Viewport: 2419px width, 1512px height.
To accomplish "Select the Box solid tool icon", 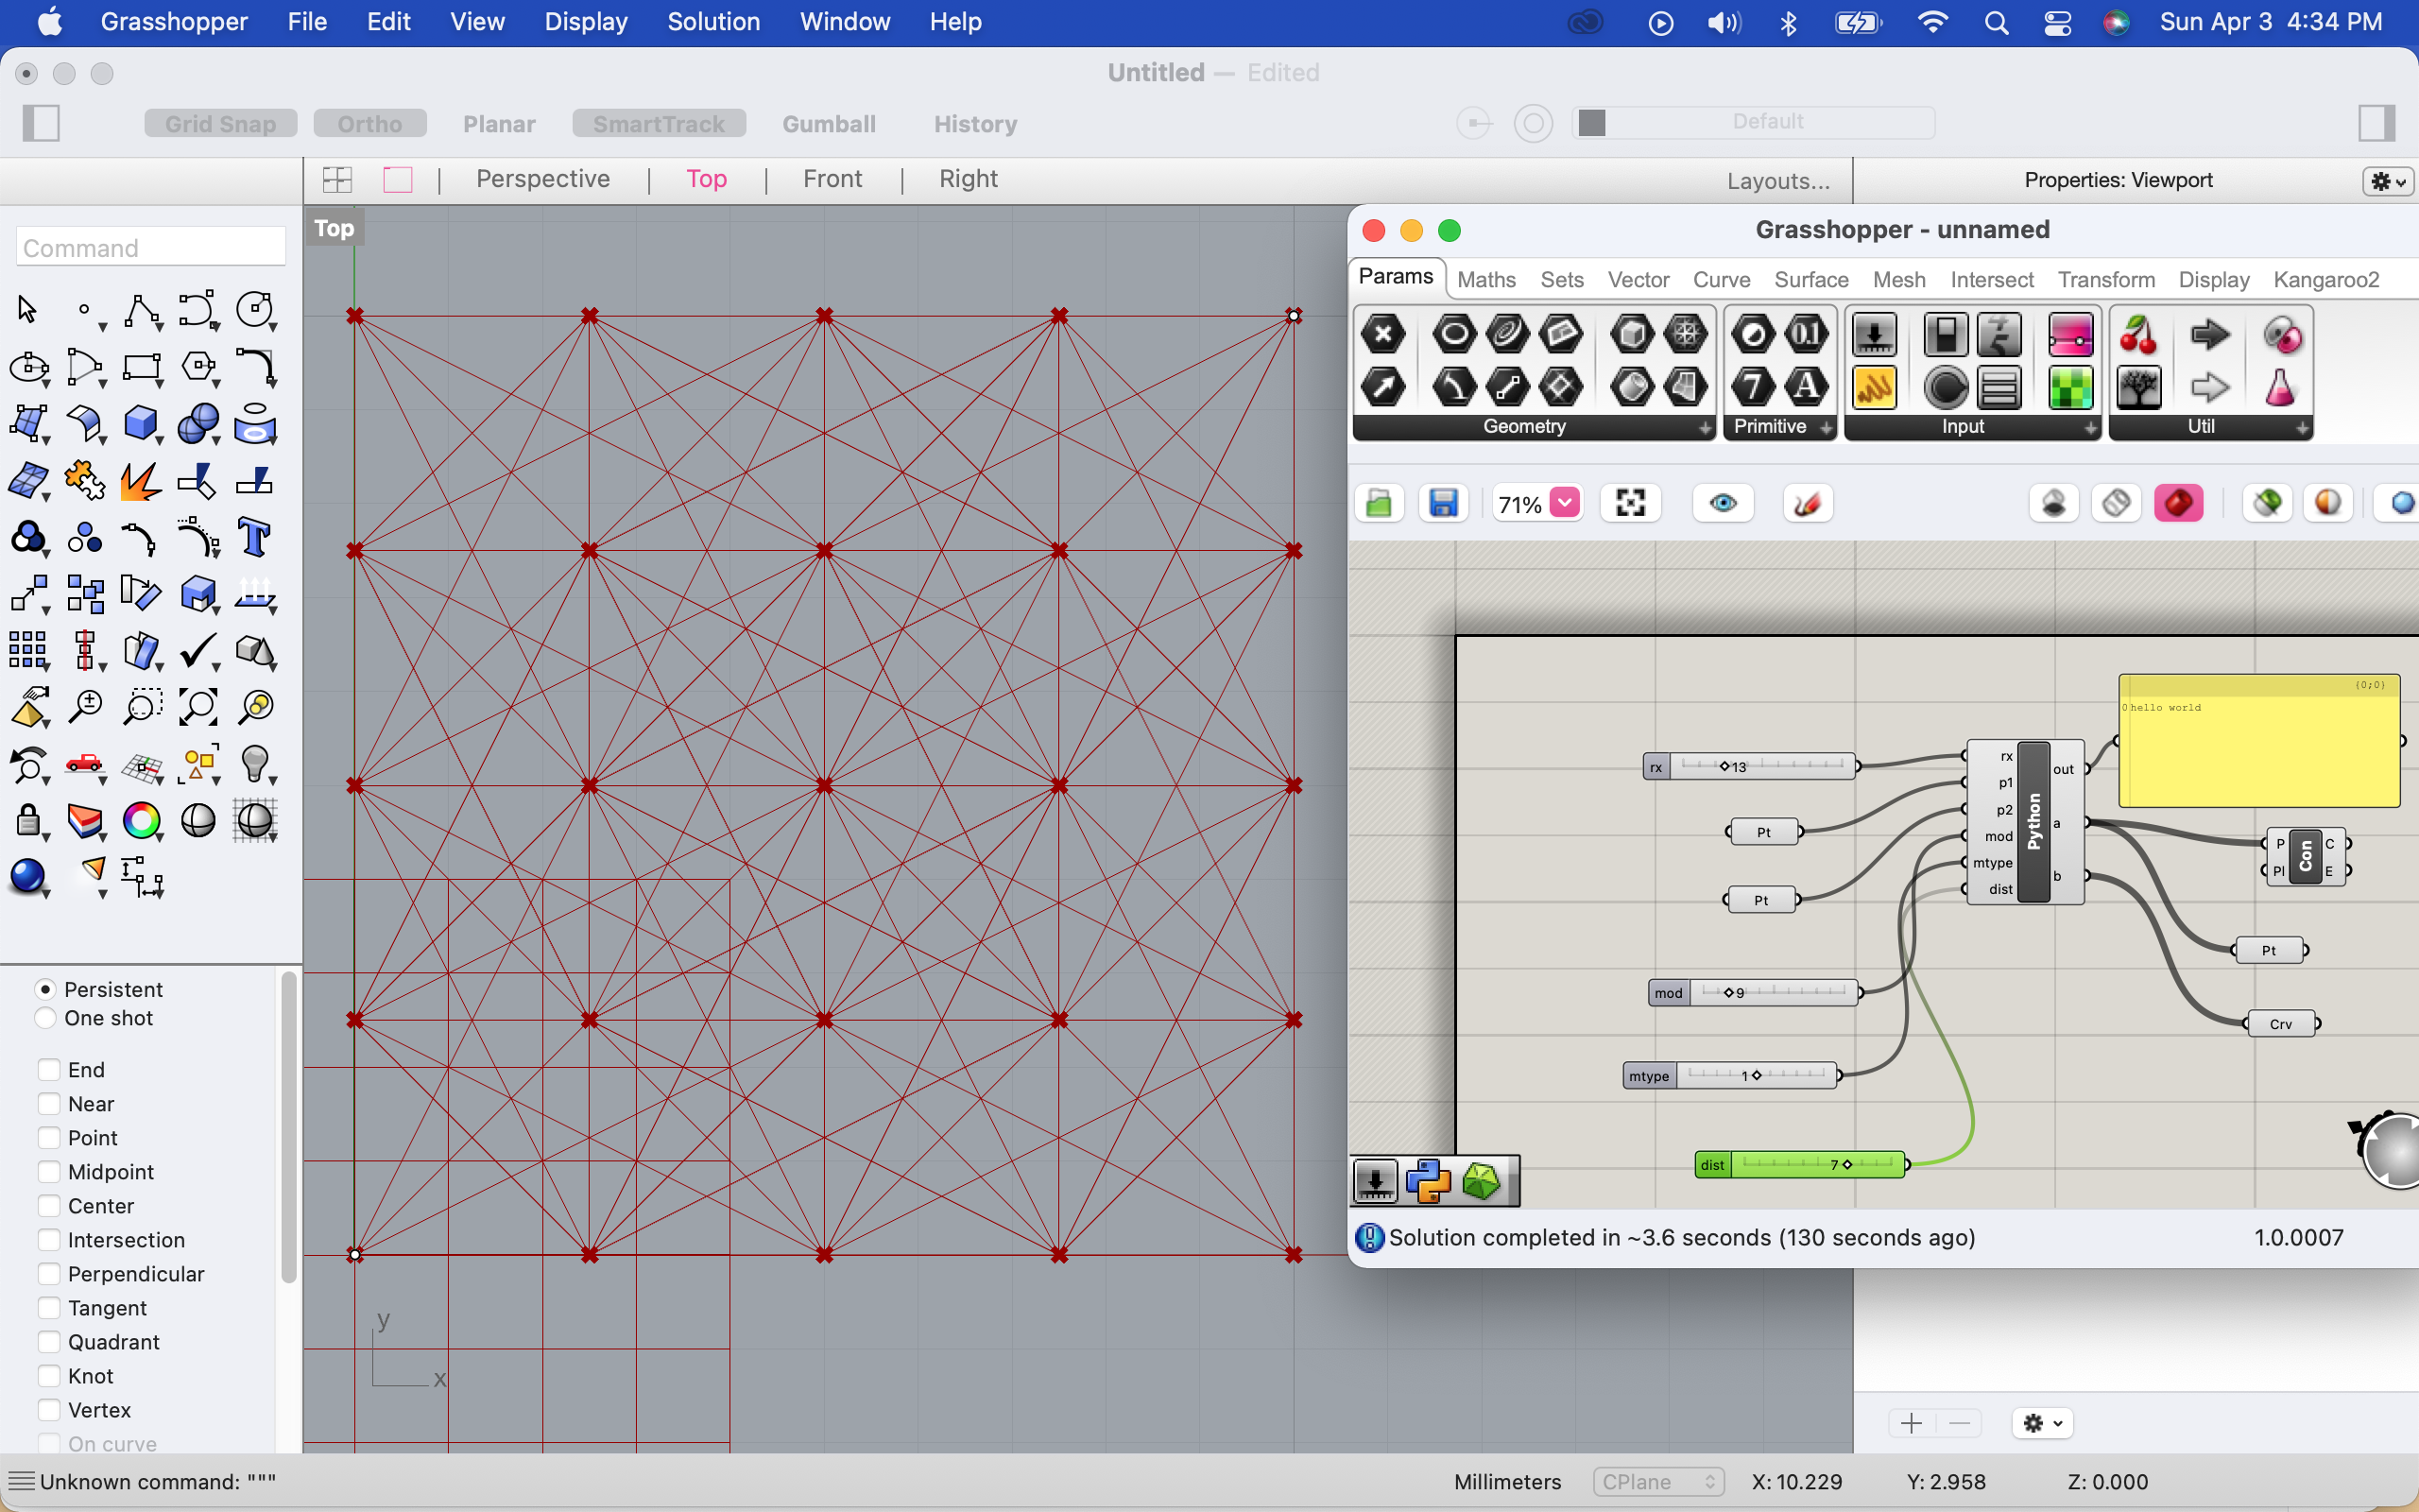I will click(141, 423).
